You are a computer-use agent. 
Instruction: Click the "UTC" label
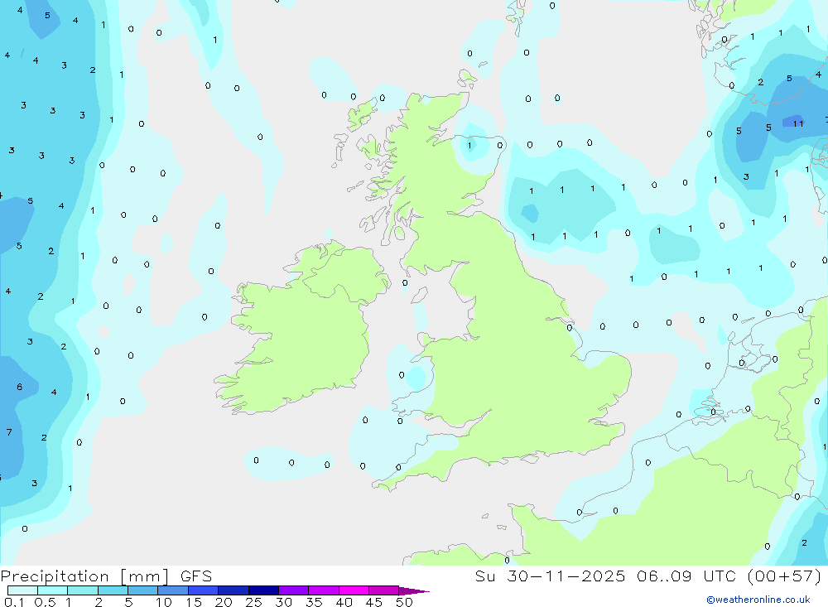[x=720, y=576]
